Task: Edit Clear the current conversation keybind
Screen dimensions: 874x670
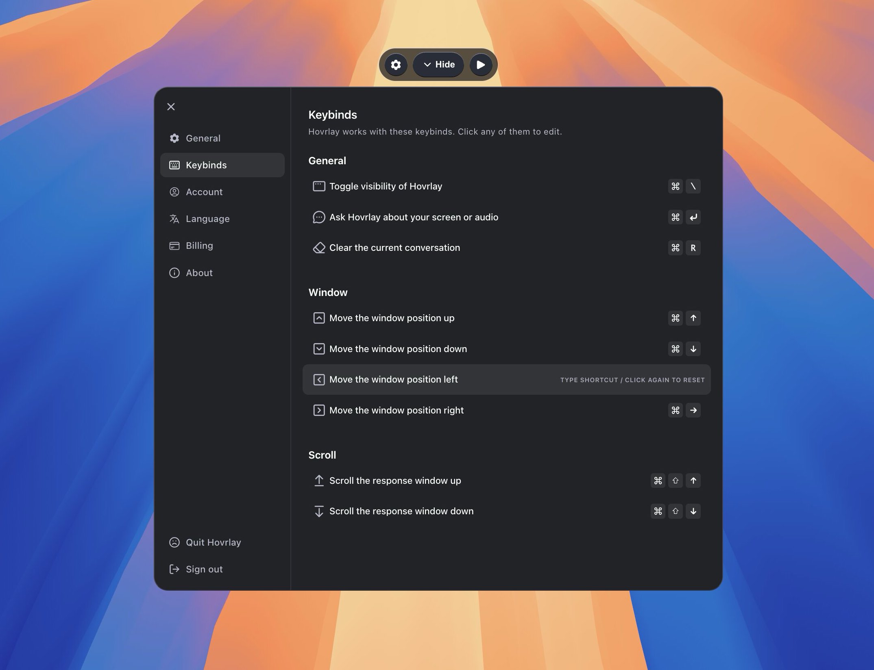Action: click(506, 248)
